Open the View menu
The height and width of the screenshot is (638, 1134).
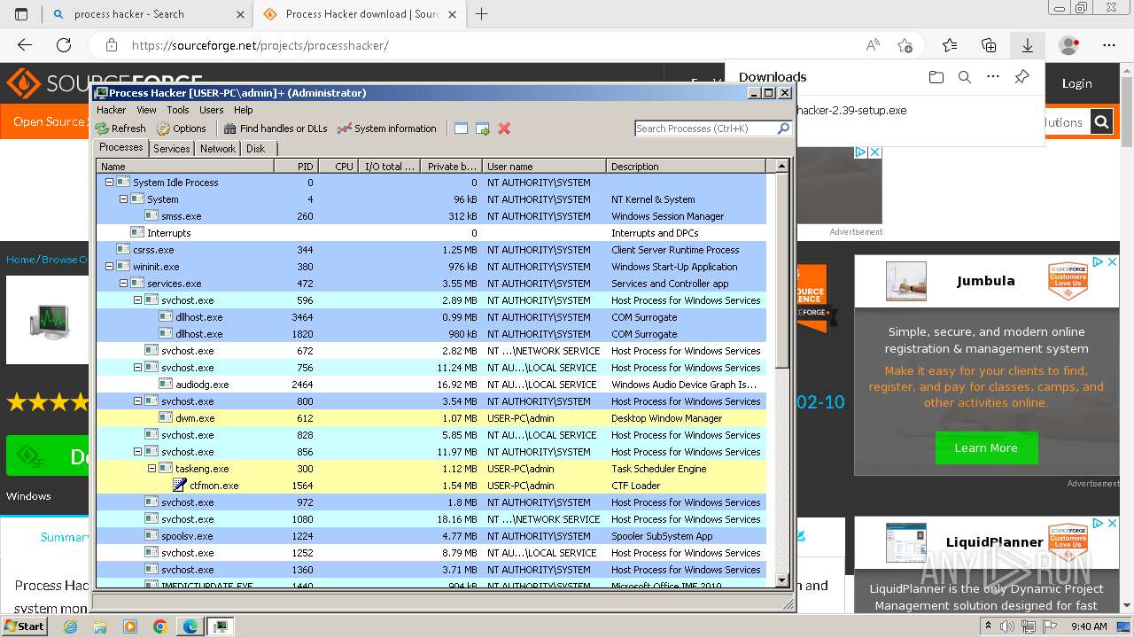(146, 110)
